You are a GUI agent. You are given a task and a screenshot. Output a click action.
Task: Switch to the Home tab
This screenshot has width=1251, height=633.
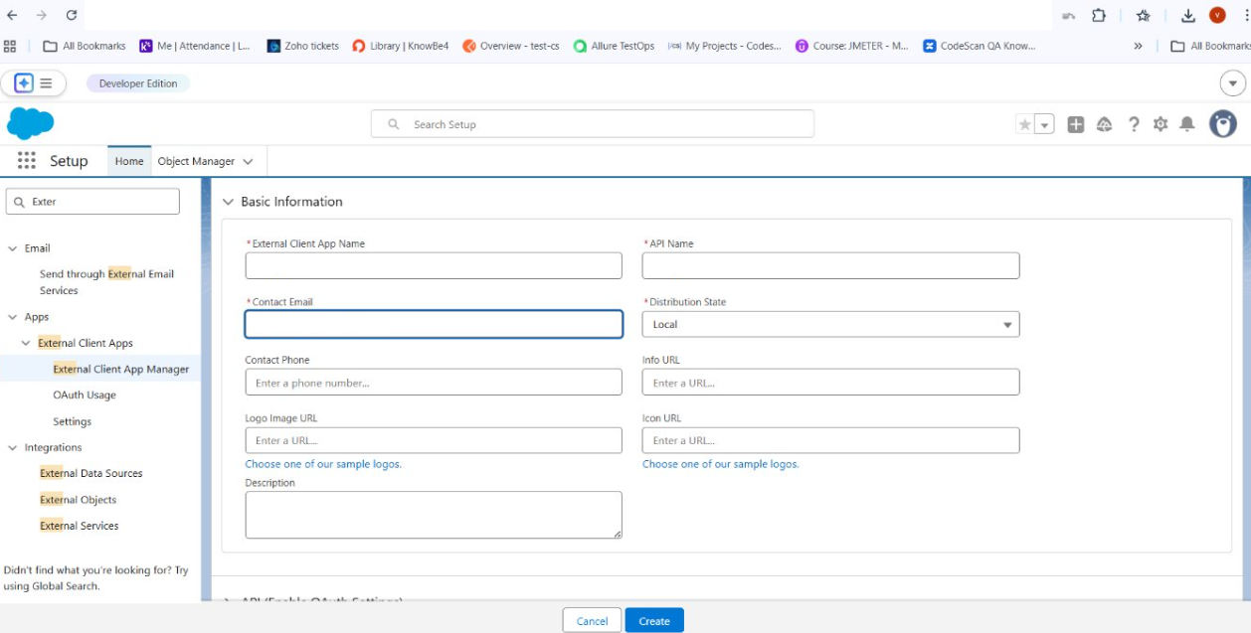pos(129,161)
